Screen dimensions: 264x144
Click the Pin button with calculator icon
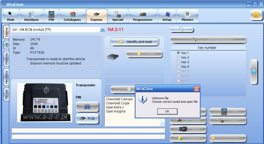point(228,112)
